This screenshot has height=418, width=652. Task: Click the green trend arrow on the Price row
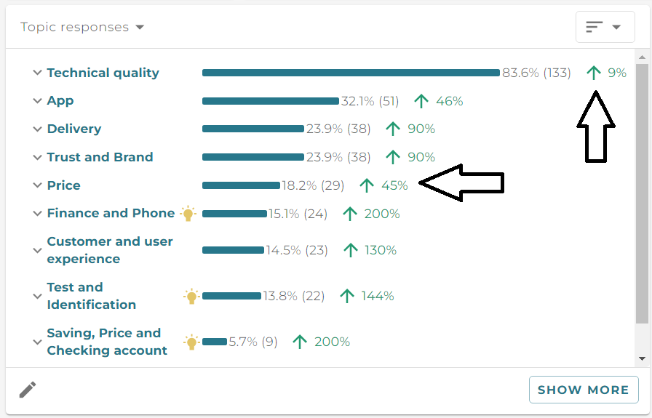[x=366, y=185]
